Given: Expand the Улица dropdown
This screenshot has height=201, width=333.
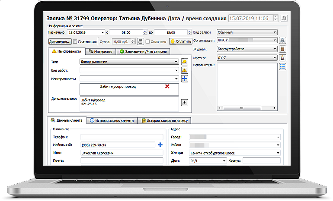Looking at the screenshot, I should click(x=278, y=153).
